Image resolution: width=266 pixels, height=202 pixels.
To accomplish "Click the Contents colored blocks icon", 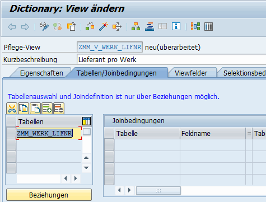I will tap(195, 26).
